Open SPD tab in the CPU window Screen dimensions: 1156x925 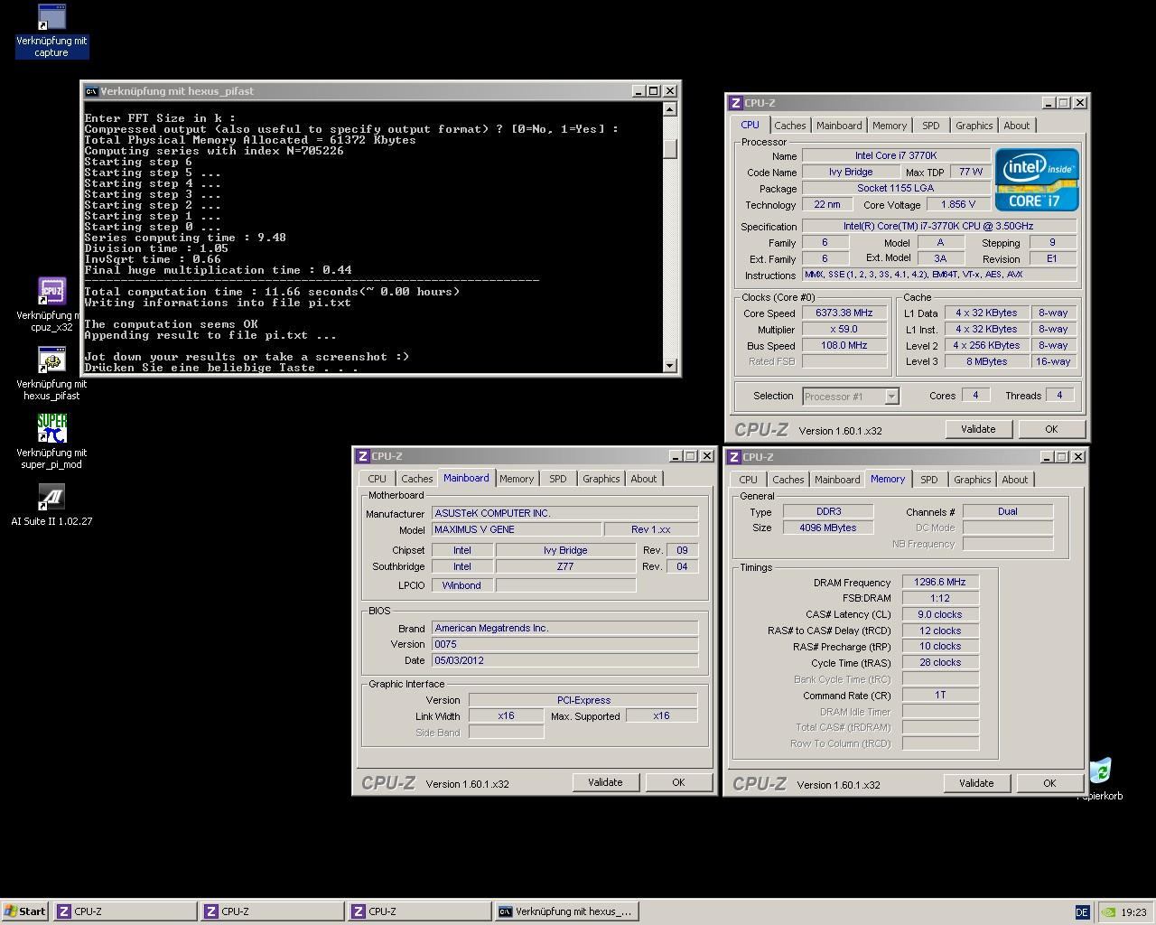click(930, 126)
